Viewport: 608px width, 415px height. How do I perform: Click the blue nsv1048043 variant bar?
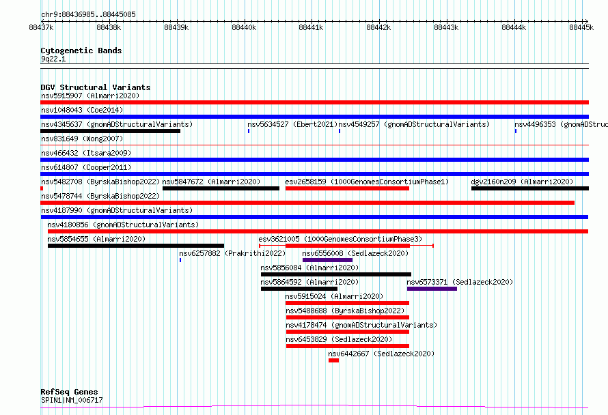(x=314, y=117)
